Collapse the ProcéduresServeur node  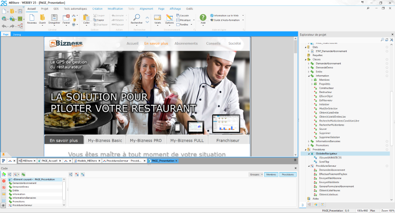309,166
